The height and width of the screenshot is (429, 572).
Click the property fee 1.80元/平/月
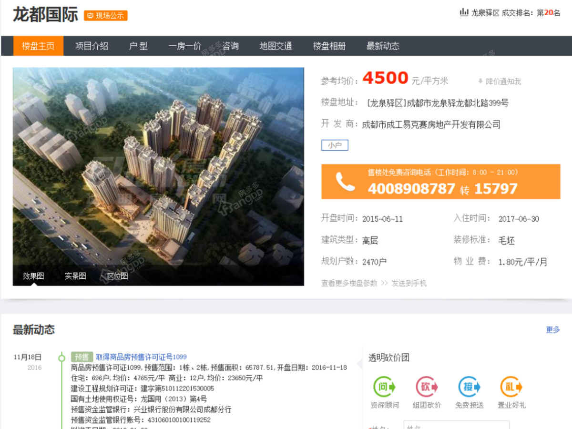[523, 262]
